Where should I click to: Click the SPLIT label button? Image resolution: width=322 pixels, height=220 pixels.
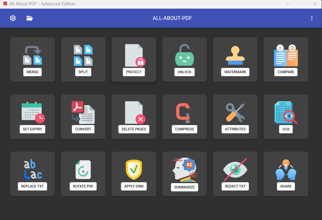pos(83,72)
